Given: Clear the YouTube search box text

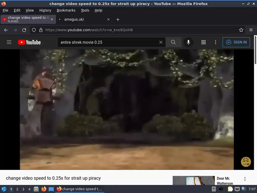Looking at the screenshot, I should click(161, 42).
